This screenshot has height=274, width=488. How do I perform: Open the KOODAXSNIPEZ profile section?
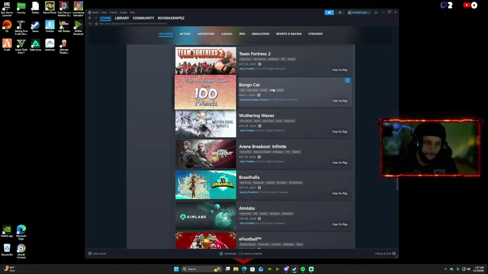pos(171,18)
